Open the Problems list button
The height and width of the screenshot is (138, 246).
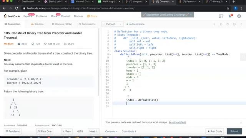pyautogui.click(x=13, y=131)
